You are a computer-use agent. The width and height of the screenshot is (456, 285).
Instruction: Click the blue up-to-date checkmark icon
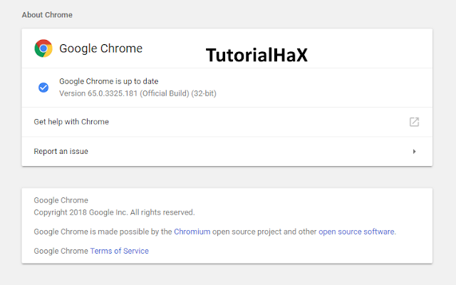(43, 87)
